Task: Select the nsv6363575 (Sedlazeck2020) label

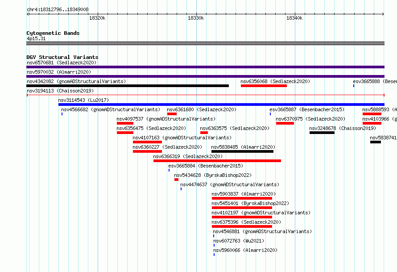Action: point(235,128)
